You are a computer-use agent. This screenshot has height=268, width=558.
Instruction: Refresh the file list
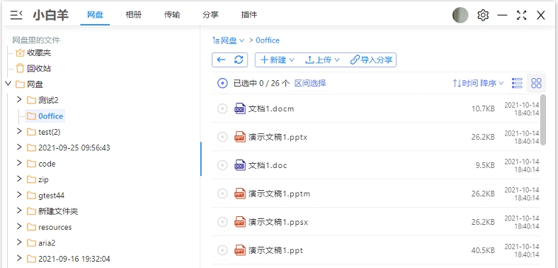(x=239, y=60)
